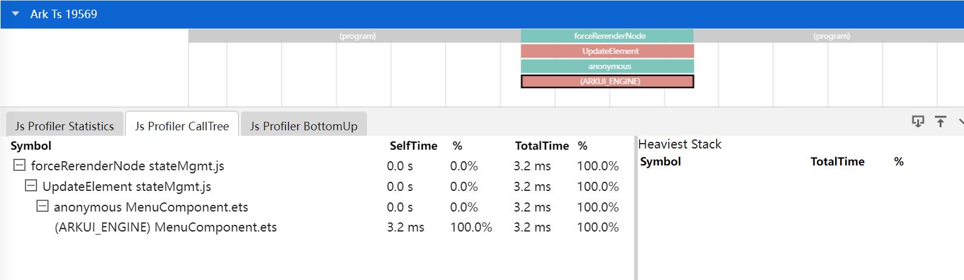Click the Symbol column header in call tree
The height and width of the screenshot is (280, 964).
click(x=31, y=146)
